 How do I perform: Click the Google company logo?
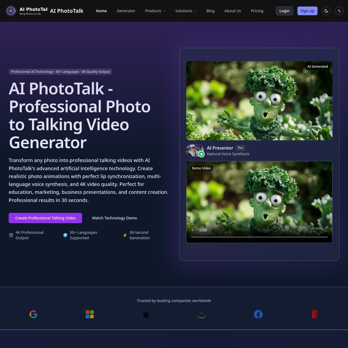tap(33, 314)
